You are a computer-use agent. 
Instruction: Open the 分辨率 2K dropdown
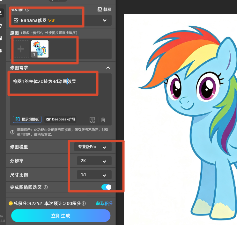click(x=94, y=161)
